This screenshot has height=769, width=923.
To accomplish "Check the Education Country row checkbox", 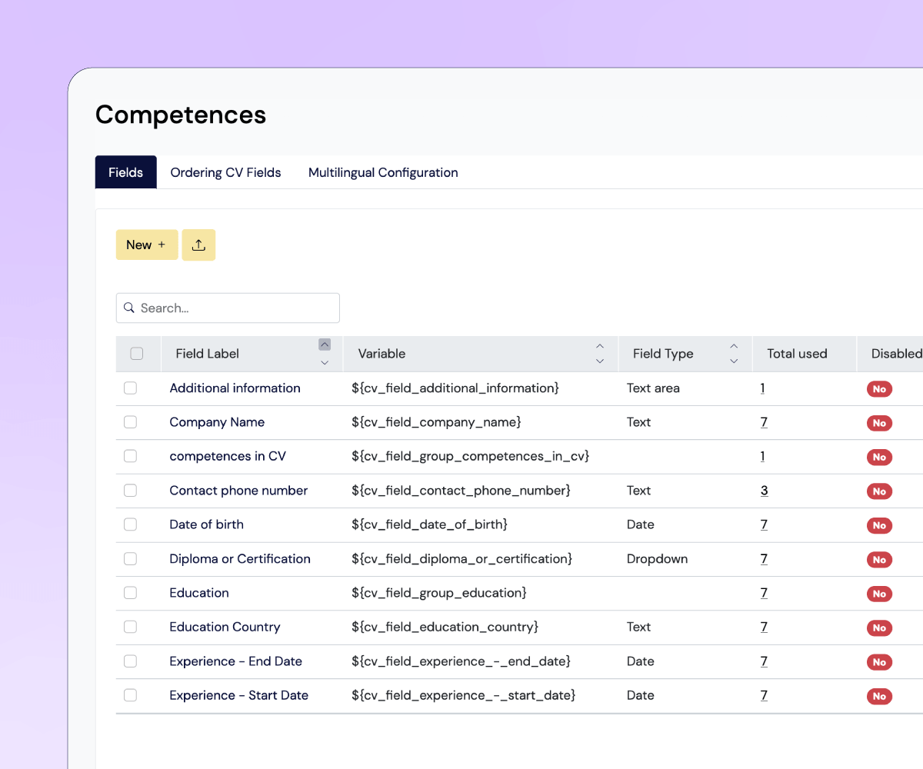I will click(x=130, y=627).
